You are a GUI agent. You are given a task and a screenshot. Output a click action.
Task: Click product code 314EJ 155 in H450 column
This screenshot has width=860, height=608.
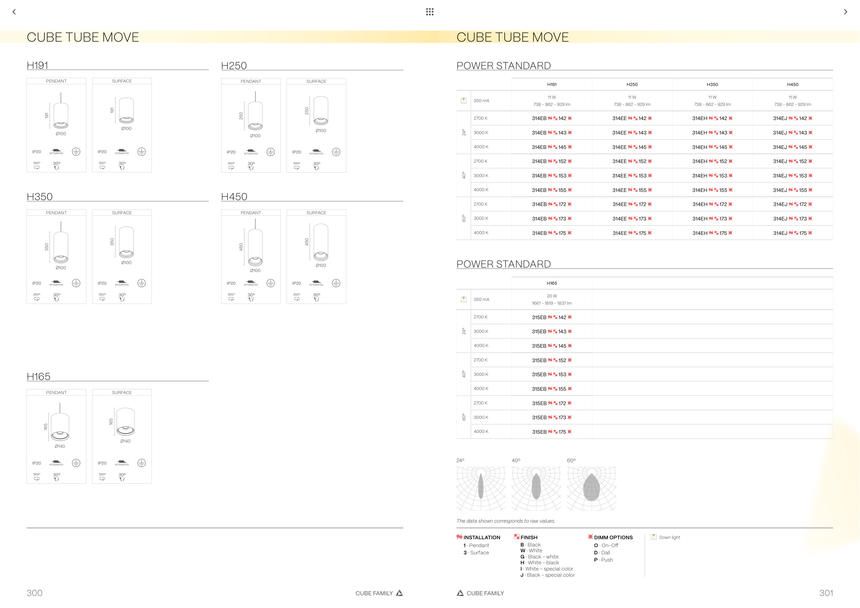click(x=793, y=190)
